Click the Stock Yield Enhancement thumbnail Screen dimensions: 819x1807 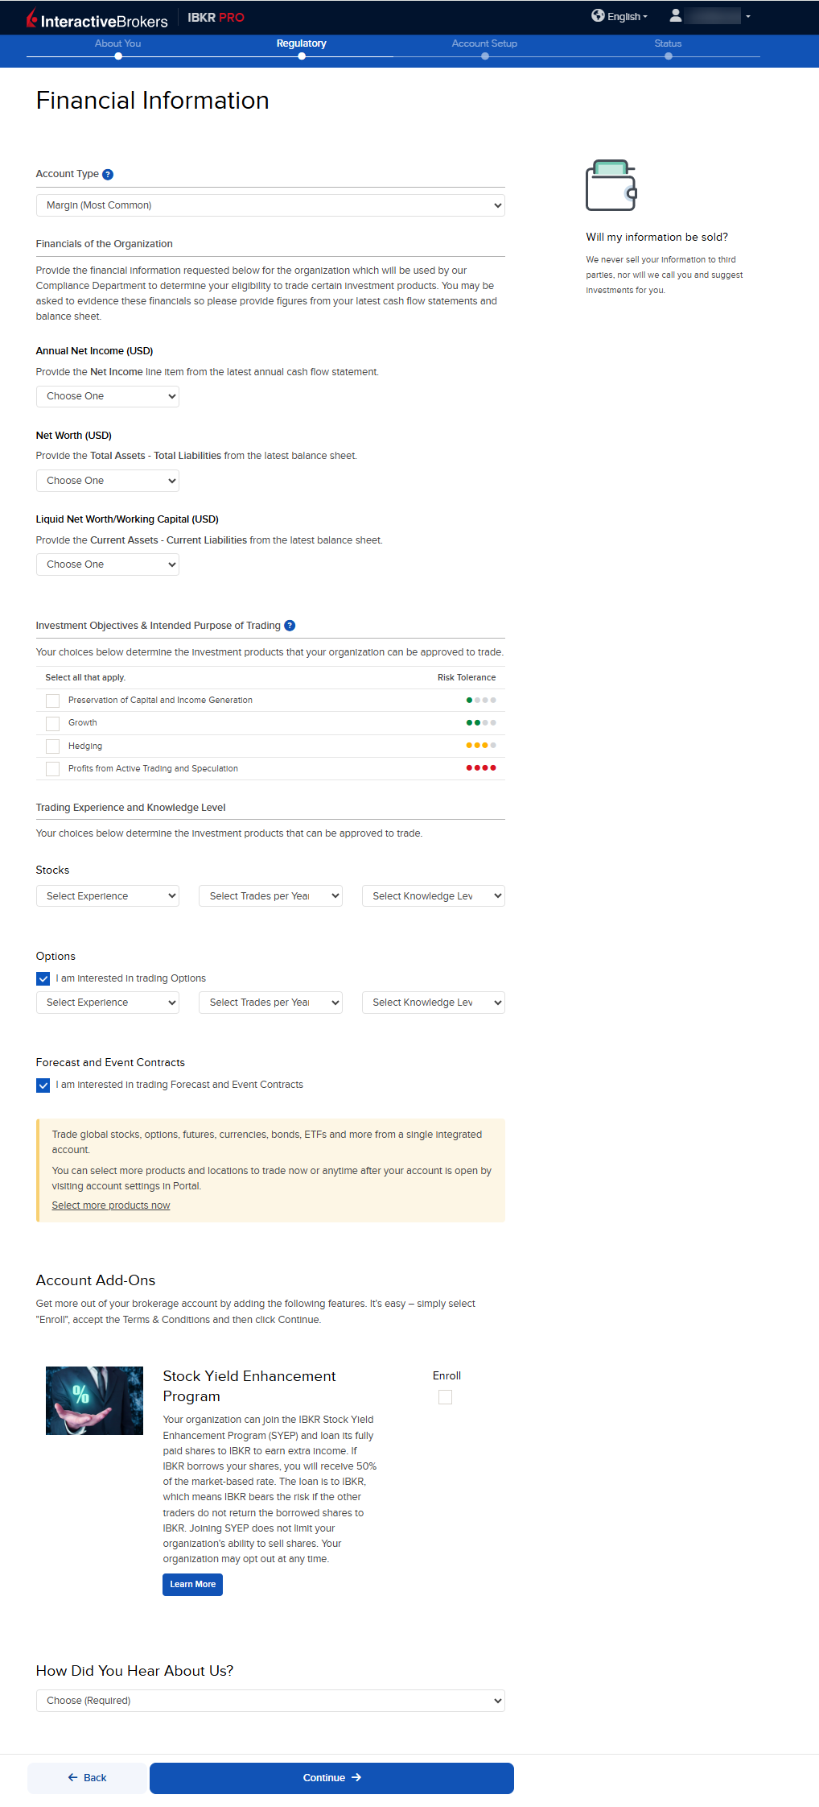point(94,1400)
